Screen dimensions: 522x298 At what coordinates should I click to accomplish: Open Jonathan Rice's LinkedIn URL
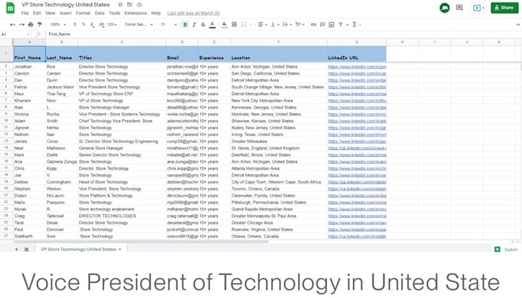357,67
